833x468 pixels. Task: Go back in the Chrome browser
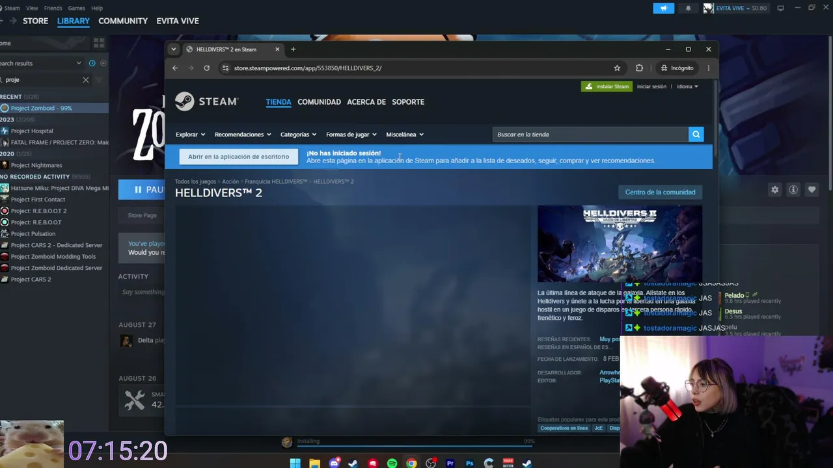[x=175, y=68]
